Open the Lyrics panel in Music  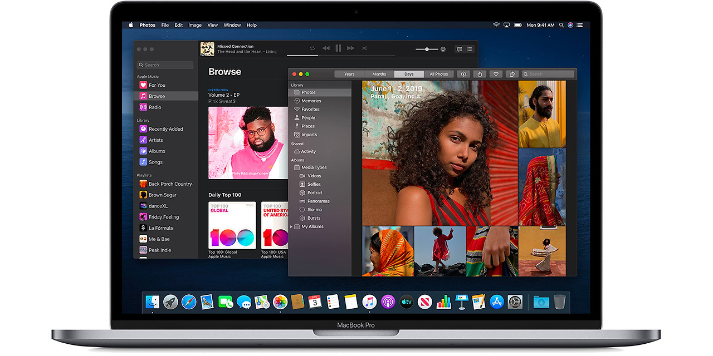coord(460,49)
